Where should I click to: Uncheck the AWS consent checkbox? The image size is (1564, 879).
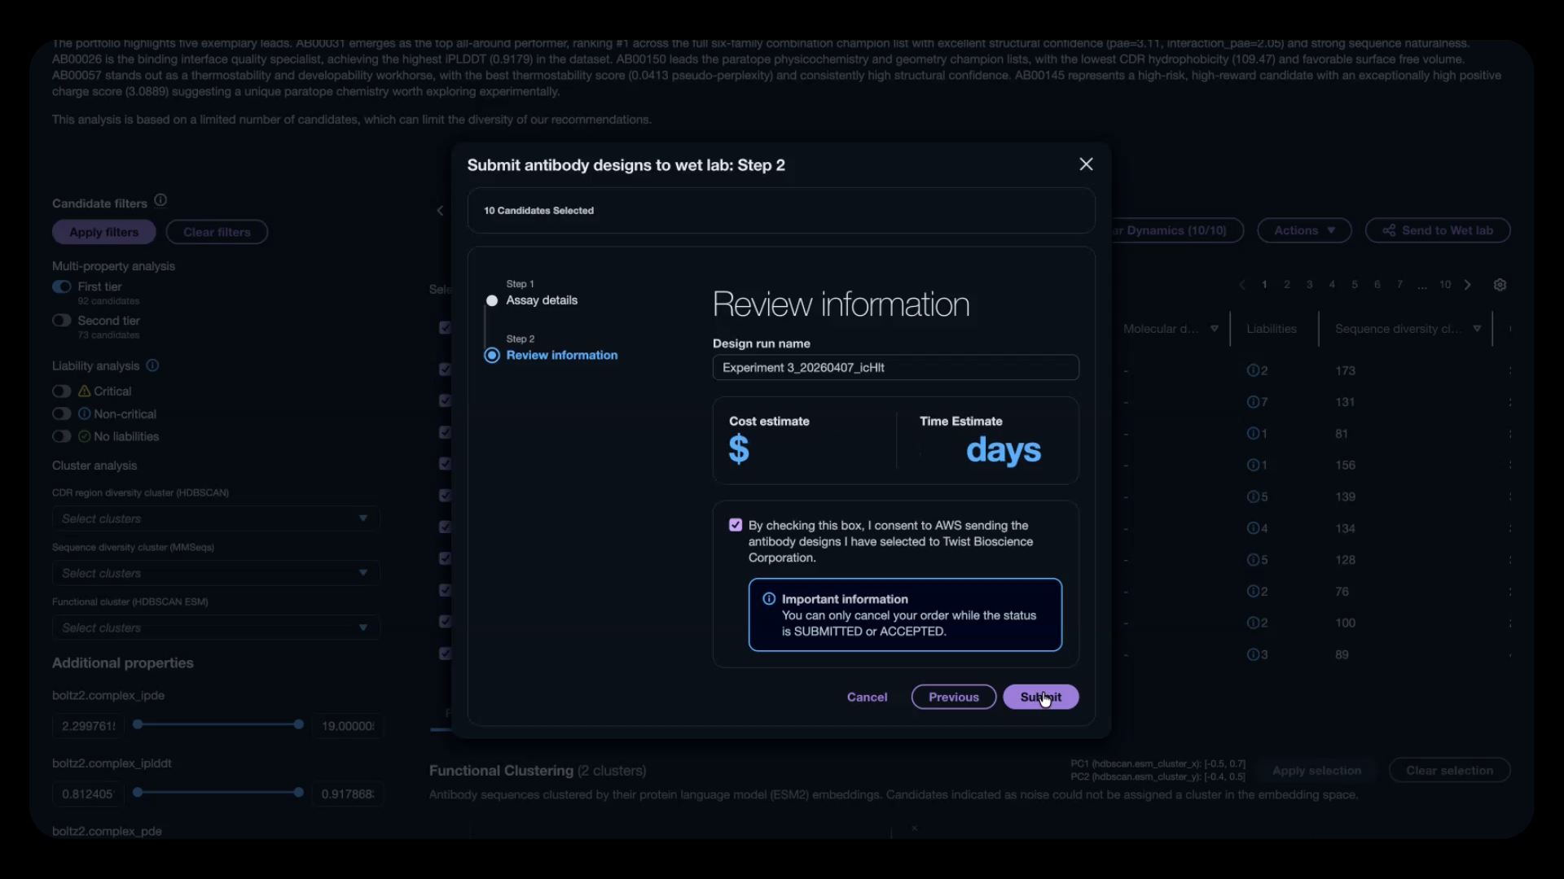tap(736, 525)
